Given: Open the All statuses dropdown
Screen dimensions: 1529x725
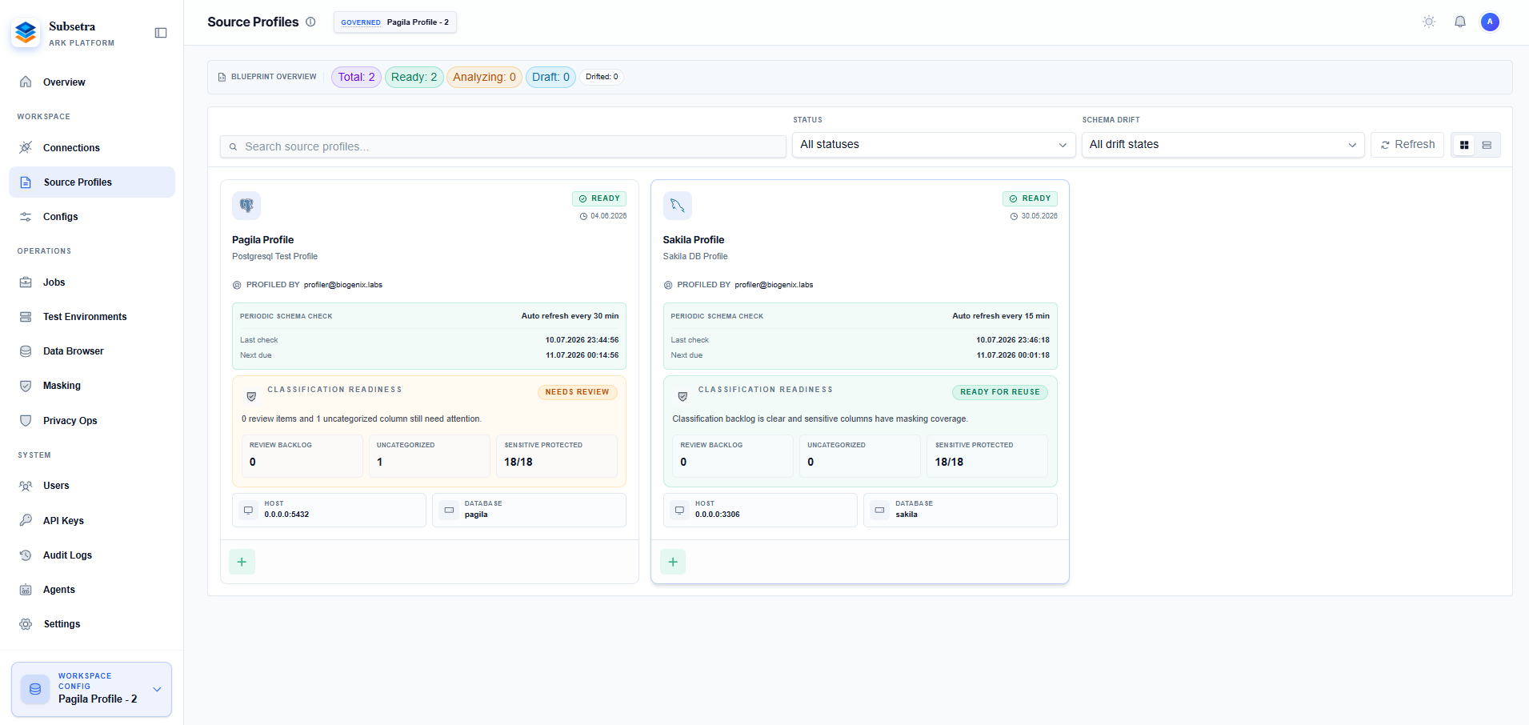Looking at the screenshot, I should coord(934,145).
